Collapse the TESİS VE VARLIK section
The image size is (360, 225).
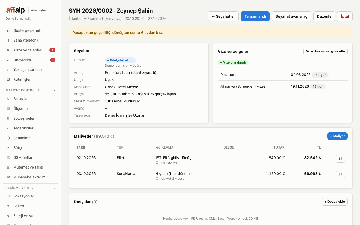30,188
